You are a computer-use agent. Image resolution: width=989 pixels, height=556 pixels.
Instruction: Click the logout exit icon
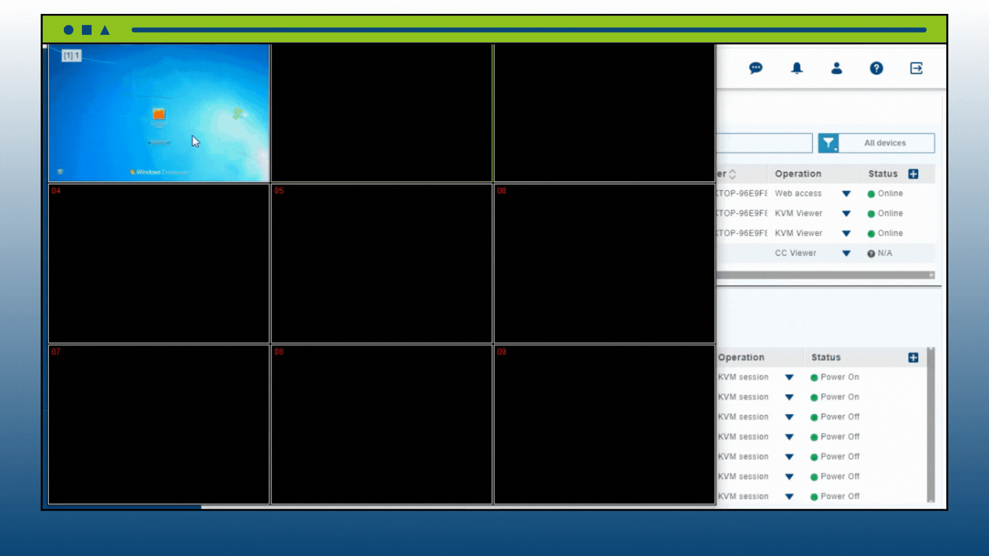point(916,68)
